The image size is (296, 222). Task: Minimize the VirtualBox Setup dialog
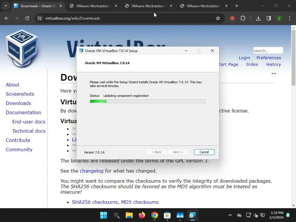(x=186, y=51)
